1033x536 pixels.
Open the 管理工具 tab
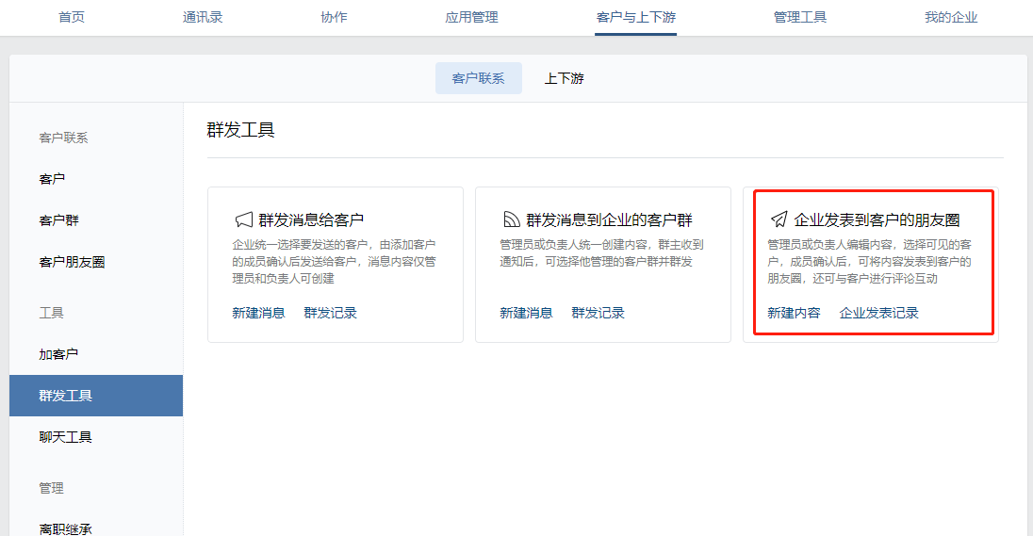(800, 17)
